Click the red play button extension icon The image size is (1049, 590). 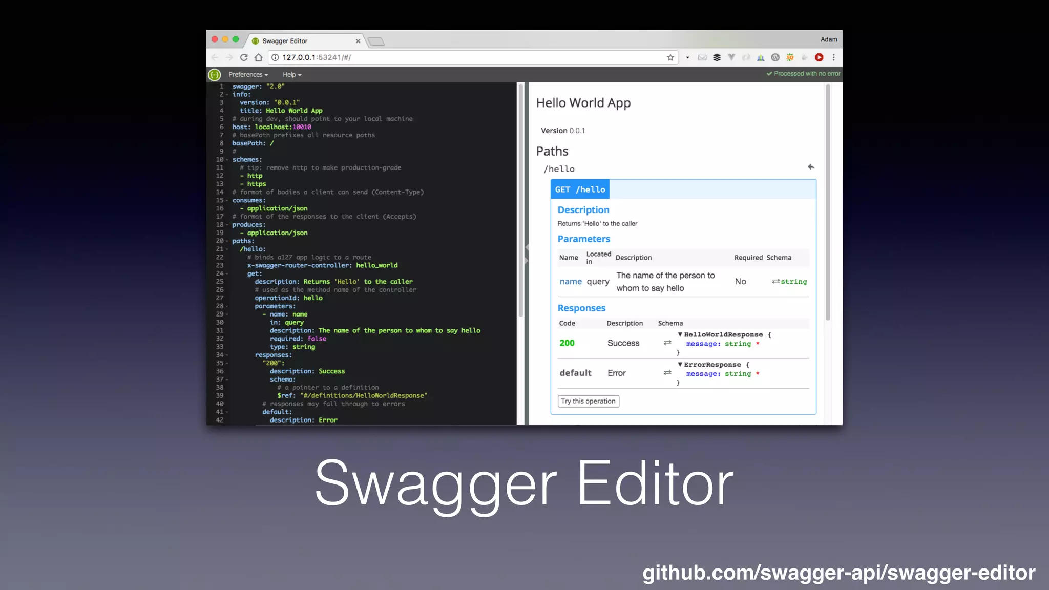pos(819,57)
